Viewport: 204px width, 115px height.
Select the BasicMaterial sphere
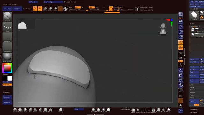coord(93,110)
